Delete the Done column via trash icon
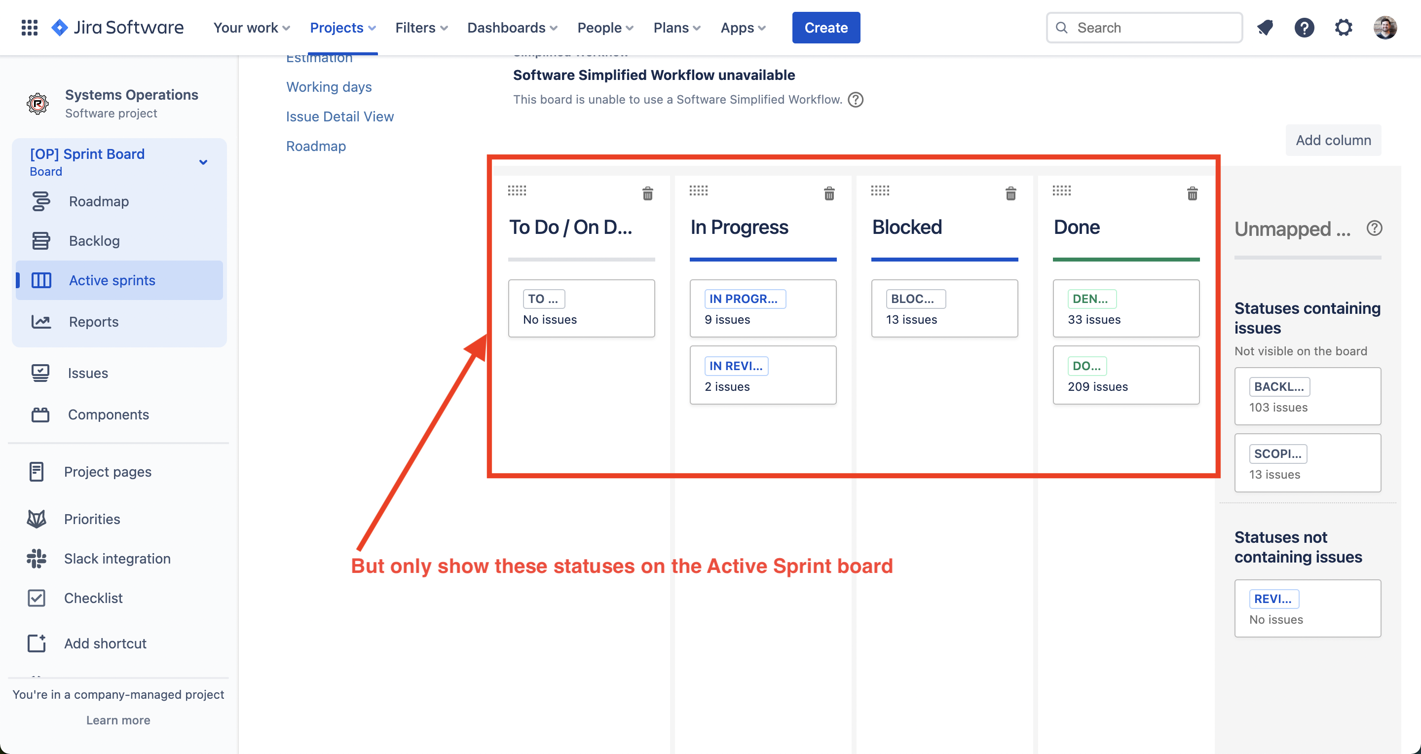 (x=1192, y=193)
